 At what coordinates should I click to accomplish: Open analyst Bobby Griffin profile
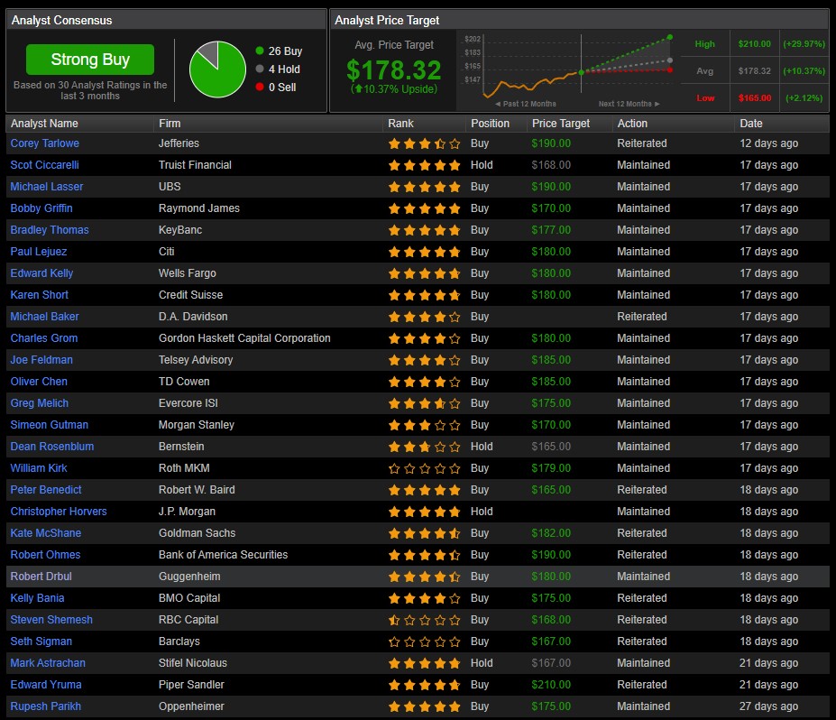41,208
